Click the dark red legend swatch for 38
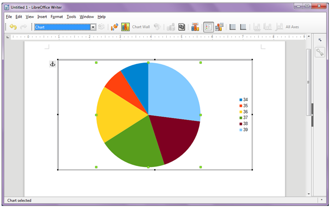The width and height of the screenshot is (332, 207). pos(241,124)
